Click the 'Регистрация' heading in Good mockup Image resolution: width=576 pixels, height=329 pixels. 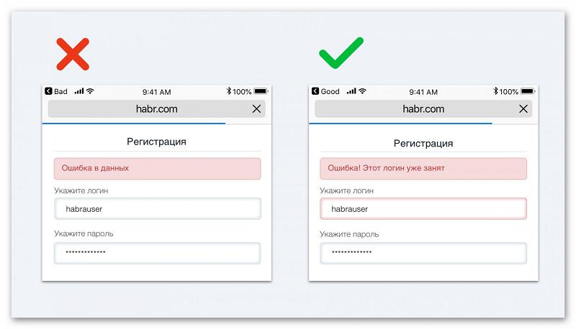[423, 143]
